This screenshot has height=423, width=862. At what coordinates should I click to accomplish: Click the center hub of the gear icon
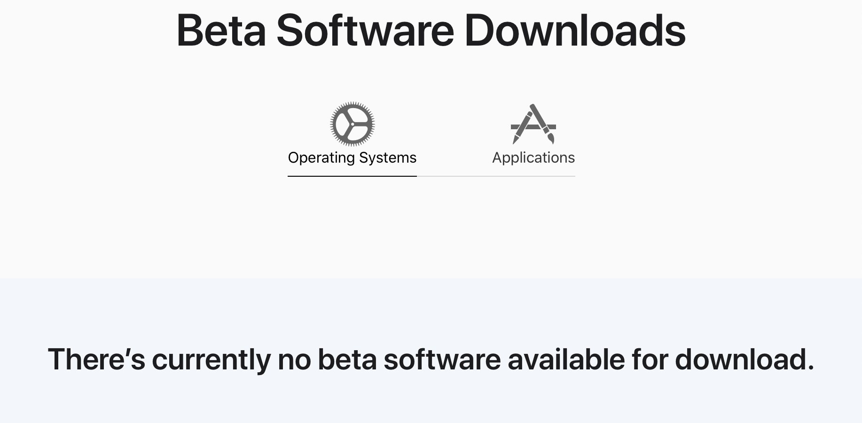tap(352, 124)
